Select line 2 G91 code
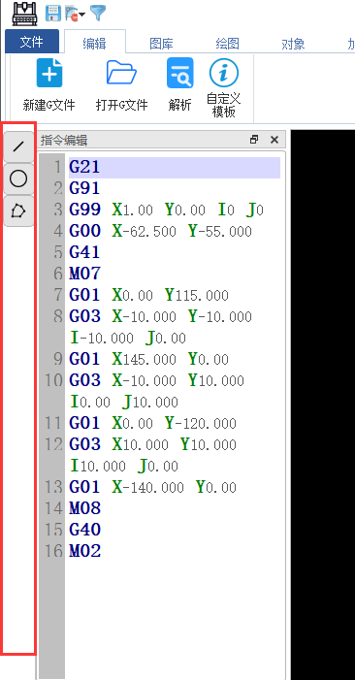 [84, 188]
